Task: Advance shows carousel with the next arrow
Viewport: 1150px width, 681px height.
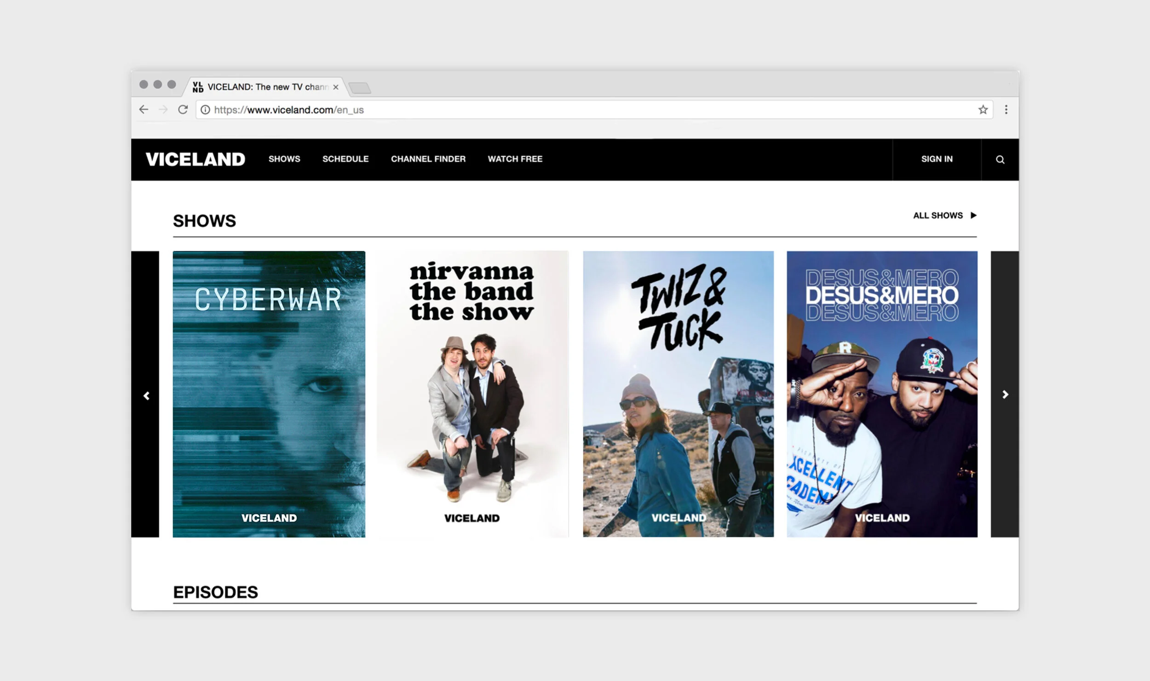Action: [x=1005, y=395]
